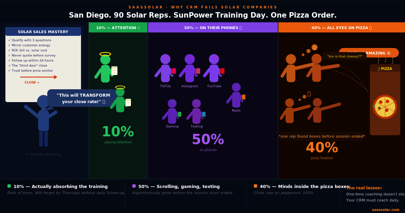The height and width of the screenshot is (213, 405).
Task: Click "Both of them. Will forget by Thursday" line
Action: (x=66, y=193)
